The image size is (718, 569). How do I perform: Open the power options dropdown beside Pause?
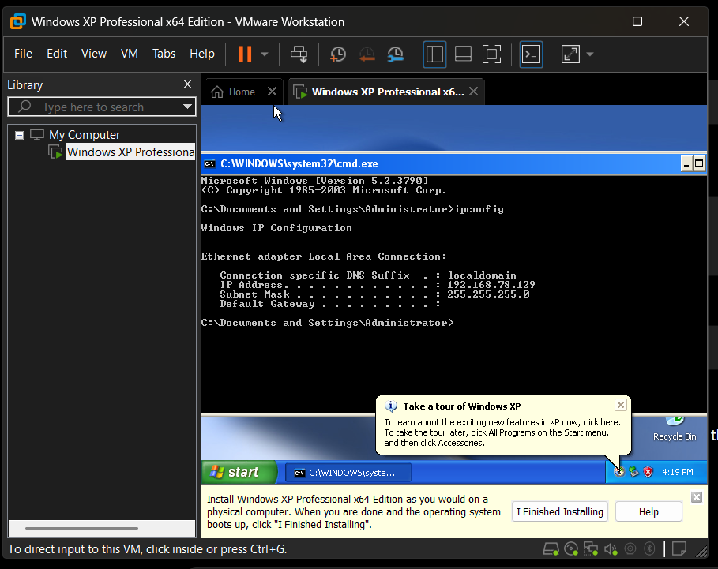pyautogui.click(x=265, y=54)
